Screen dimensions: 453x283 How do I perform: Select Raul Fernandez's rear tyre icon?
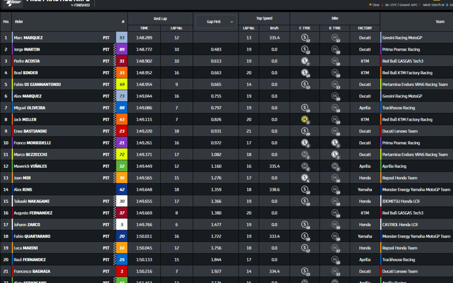point(336,260)
